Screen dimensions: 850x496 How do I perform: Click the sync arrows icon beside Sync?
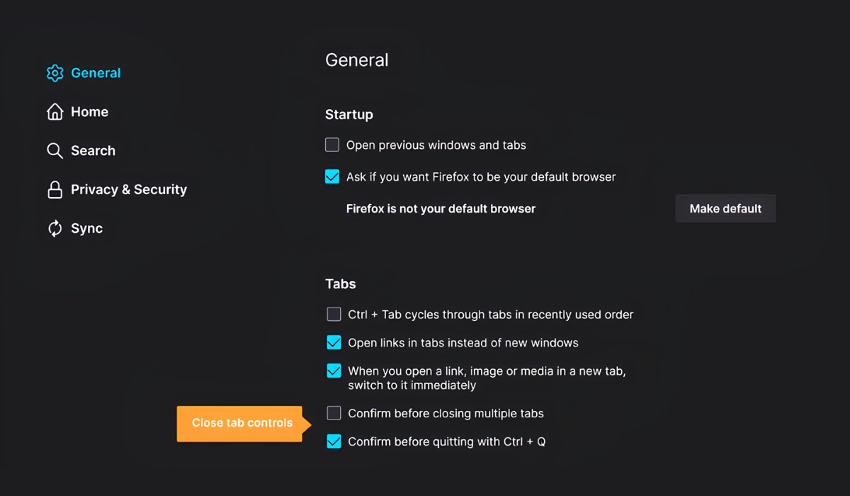click(55, 228)
